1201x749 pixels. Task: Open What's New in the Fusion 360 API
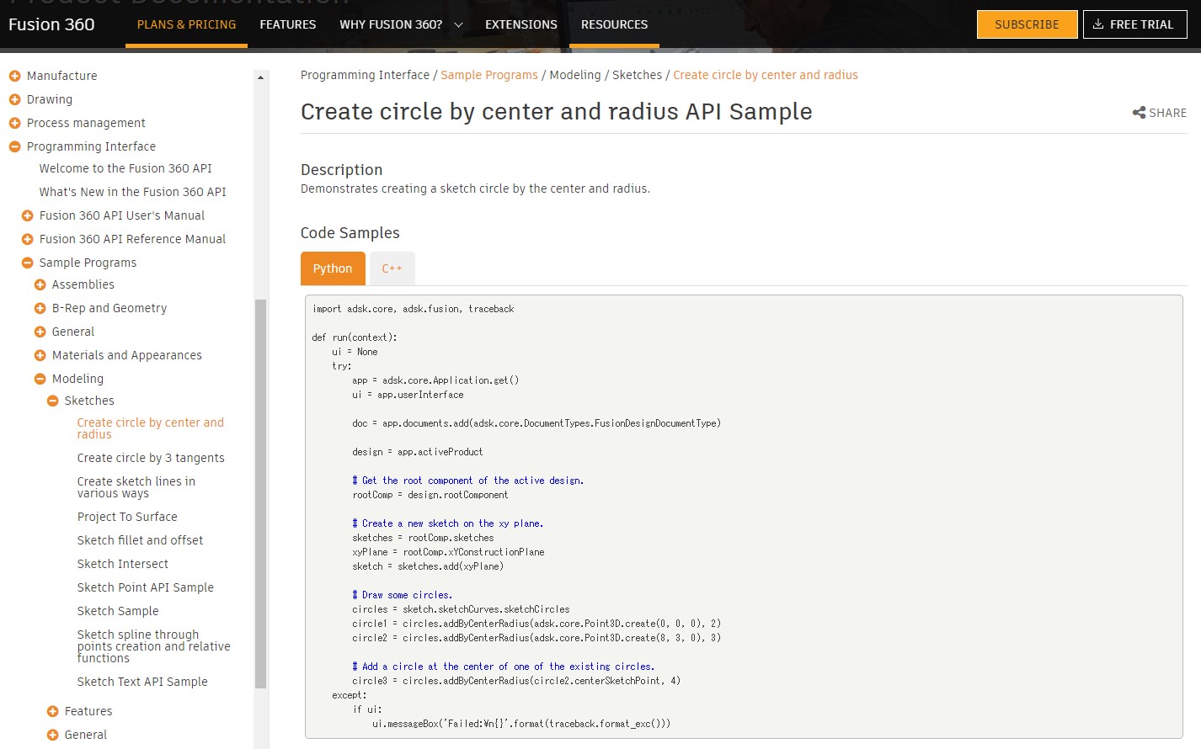132,192
